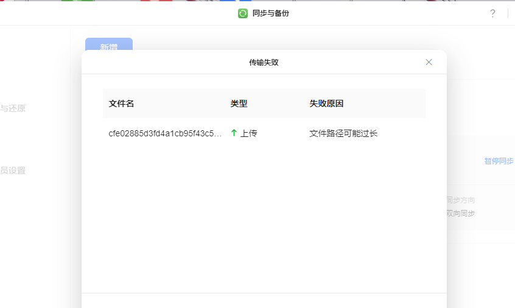Click the green Sync & Backup app icon
The width and height of the screenshot is (515, 308).
[243, 13]
